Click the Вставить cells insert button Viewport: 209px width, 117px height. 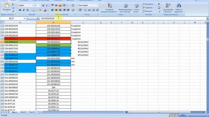[149, 4]
